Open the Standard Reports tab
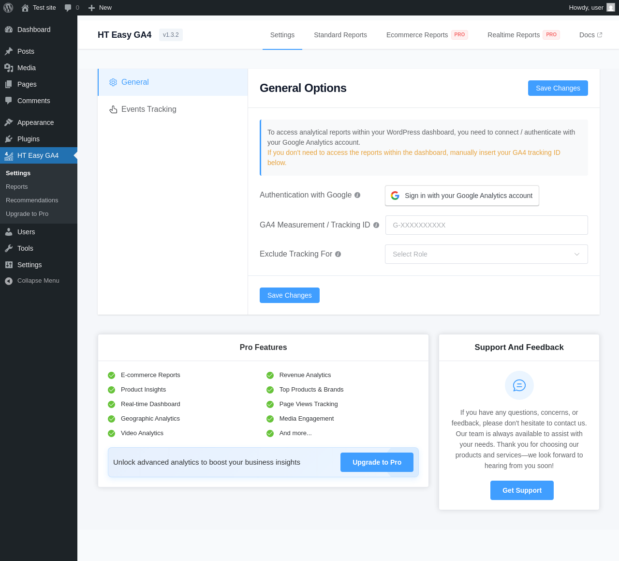Viewport: 619px width, 561px height. click(x=340, y=35)
